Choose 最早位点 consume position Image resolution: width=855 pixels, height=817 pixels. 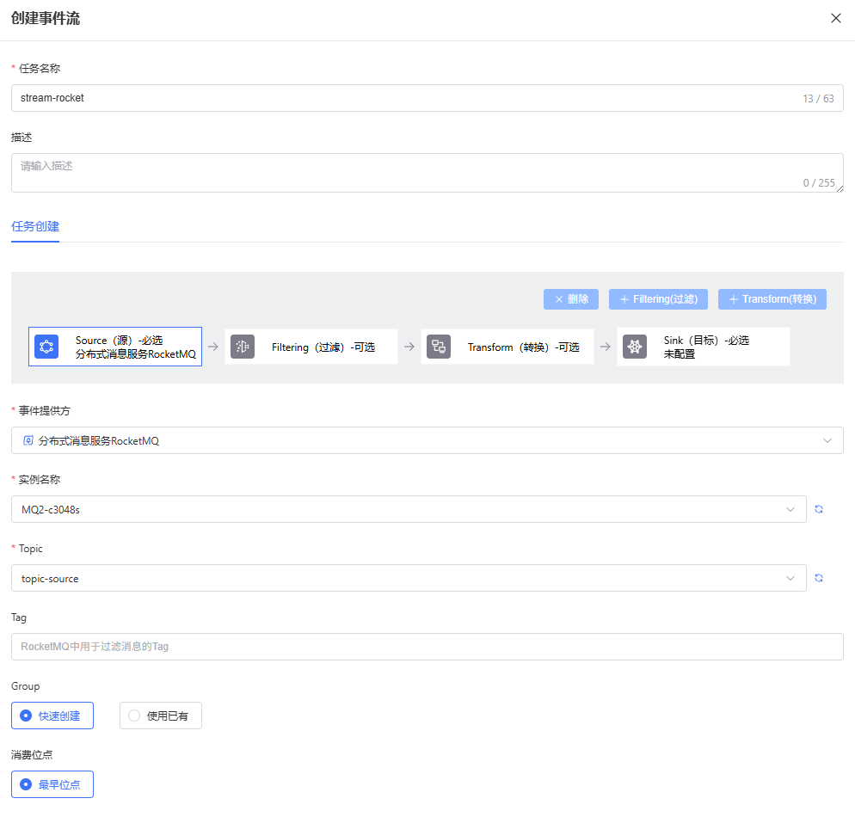52,784
